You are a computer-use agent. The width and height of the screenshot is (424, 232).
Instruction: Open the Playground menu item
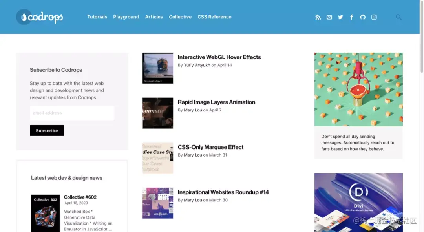[x=126, y=17]
